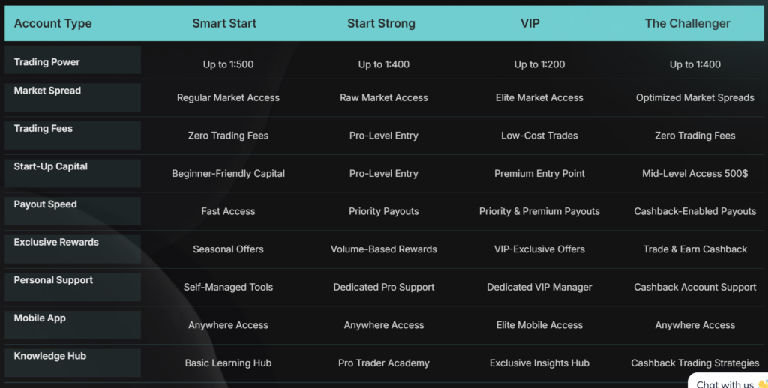This screenshot has width=768, height=388.
Task: Select the Raw Market Access cell
Action: (x=384, y=97)
